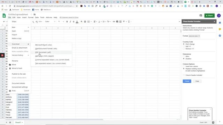This screenshot has height=125, width=223.
Task: Click the Explore button at bottom right
Action: [x=213, y=123]
